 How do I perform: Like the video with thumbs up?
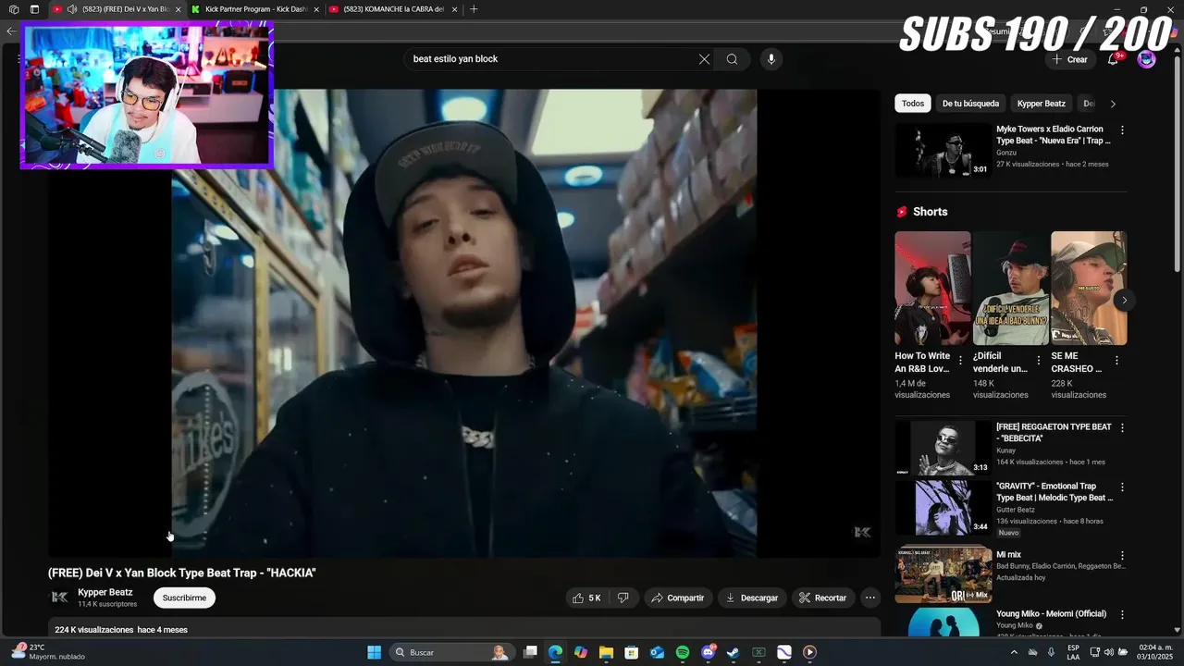(587, 598)
